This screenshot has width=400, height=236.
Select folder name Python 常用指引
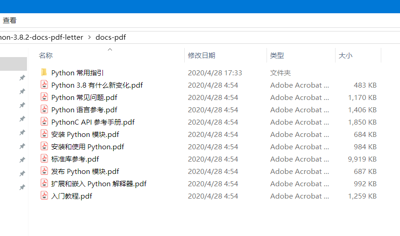pyautogui.click(x=77, y=73)
